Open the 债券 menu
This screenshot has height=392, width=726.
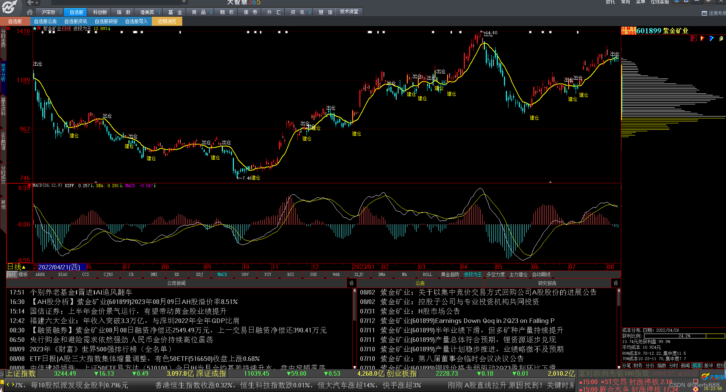tap(250, 12)
